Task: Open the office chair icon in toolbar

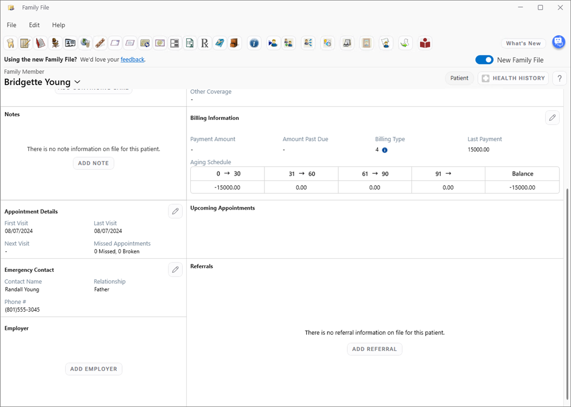Action: [55, 43]
